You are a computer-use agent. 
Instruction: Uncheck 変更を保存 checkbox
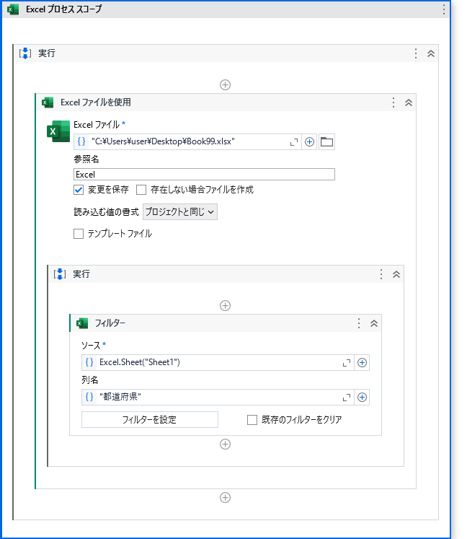click(x=79, y=190)
